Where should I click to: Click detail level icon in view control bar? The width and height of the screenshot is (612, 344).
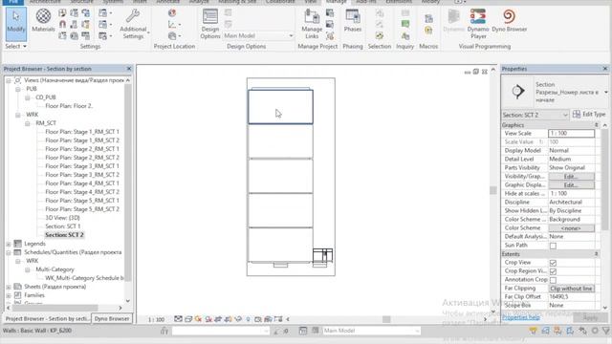(x=179, y=319)
